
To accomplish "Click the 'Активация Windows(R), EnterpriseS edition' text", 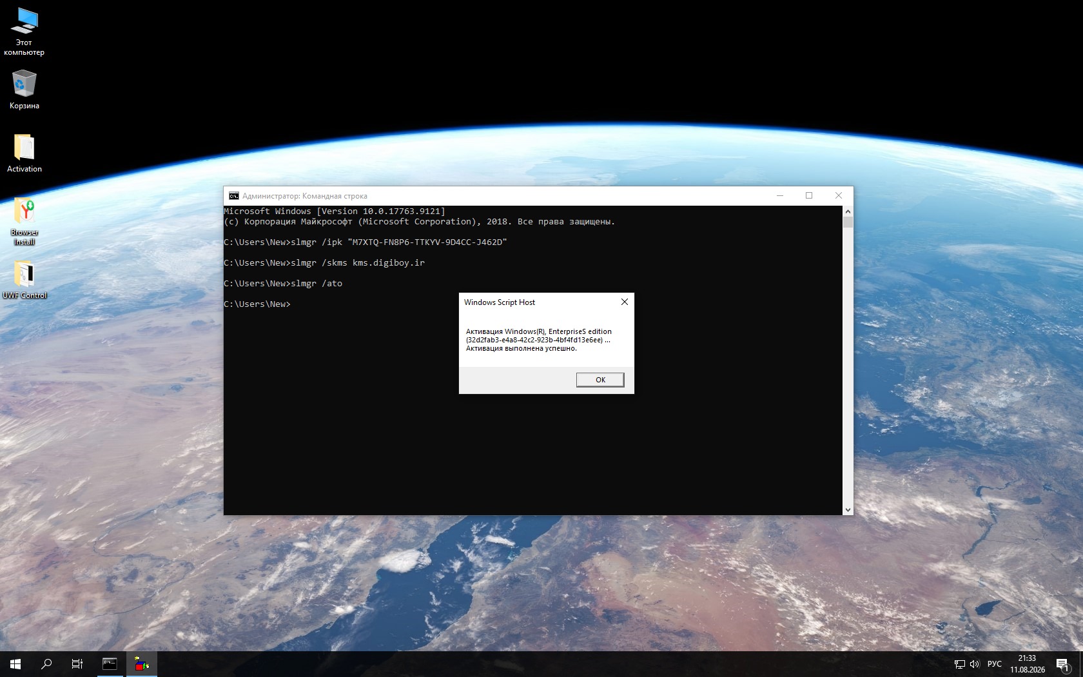I will click(539, 331).
